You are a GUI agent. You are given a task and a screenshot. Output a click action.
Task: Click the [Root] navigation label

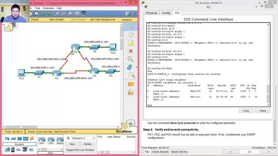click(35, 19)
